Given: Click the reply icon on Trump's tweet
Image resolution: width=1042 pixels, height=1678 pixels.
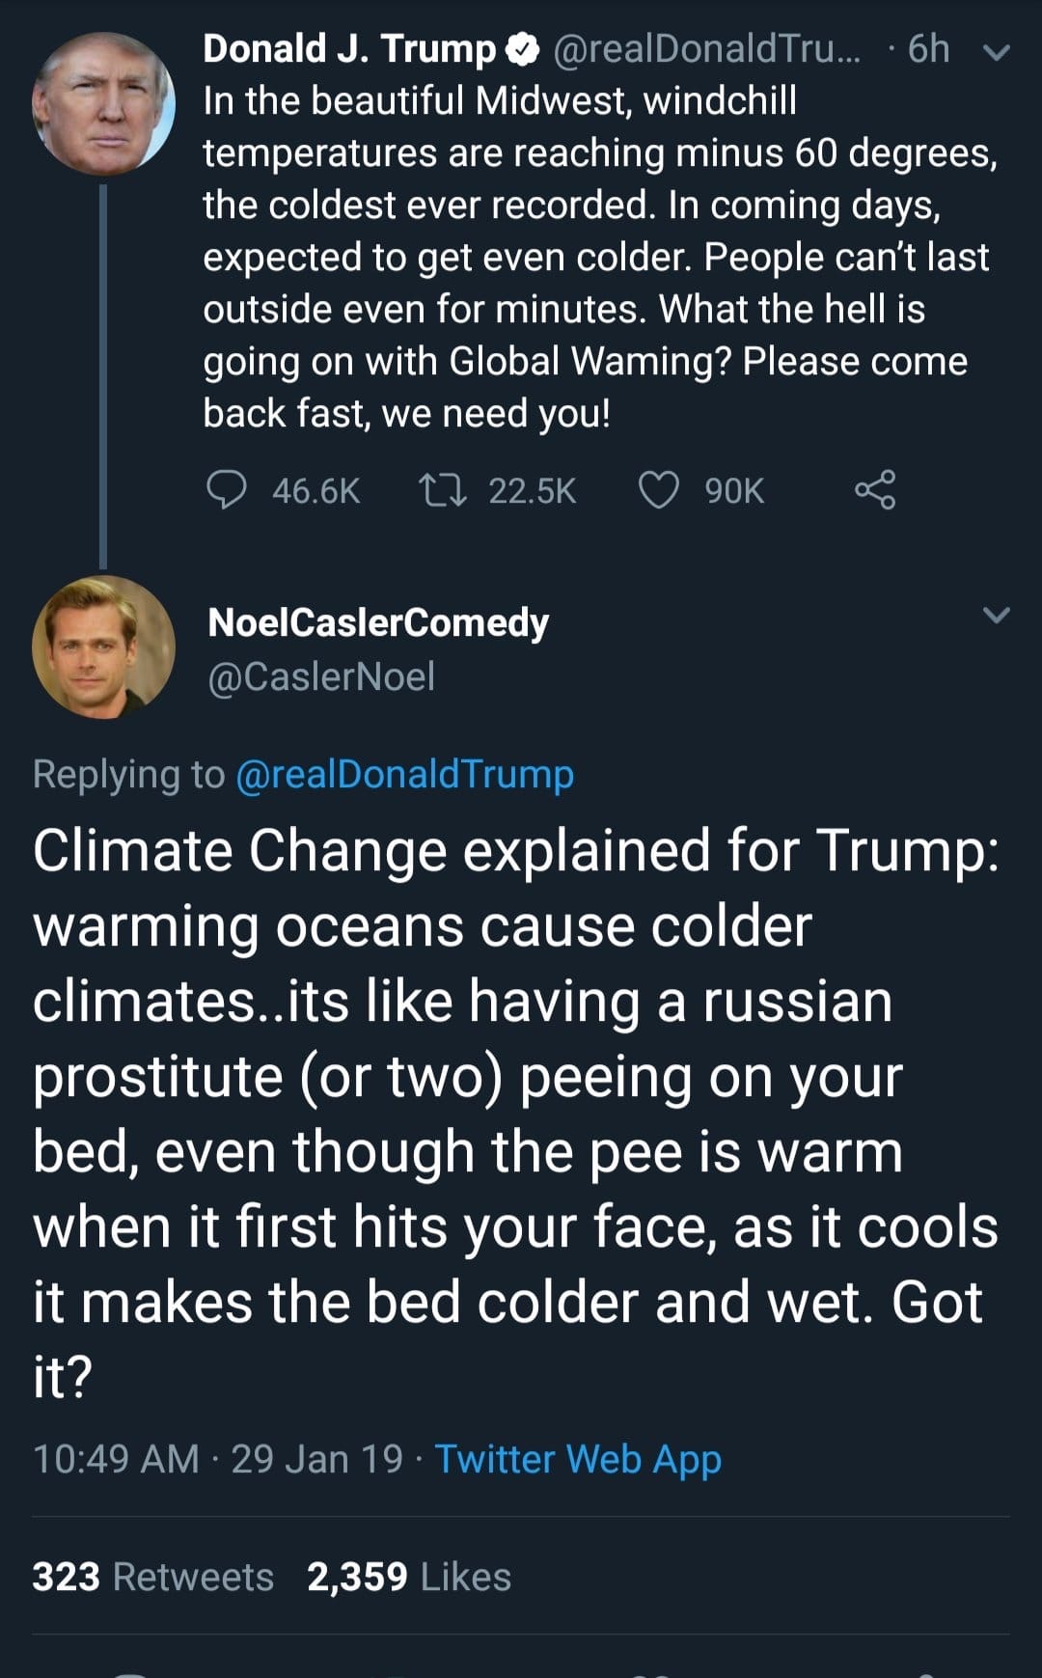Looking at the screenshot, I should click(x=227, y=490).
